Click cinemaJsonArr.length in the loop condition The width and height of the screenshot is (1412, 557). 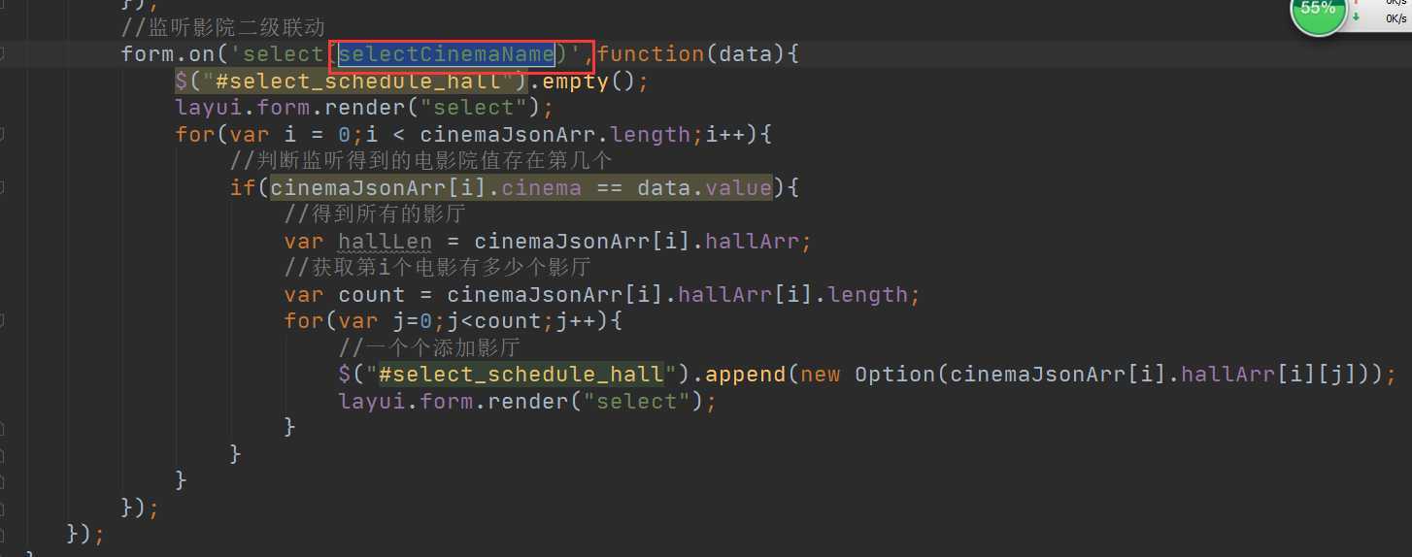click(x=555, y=134)
